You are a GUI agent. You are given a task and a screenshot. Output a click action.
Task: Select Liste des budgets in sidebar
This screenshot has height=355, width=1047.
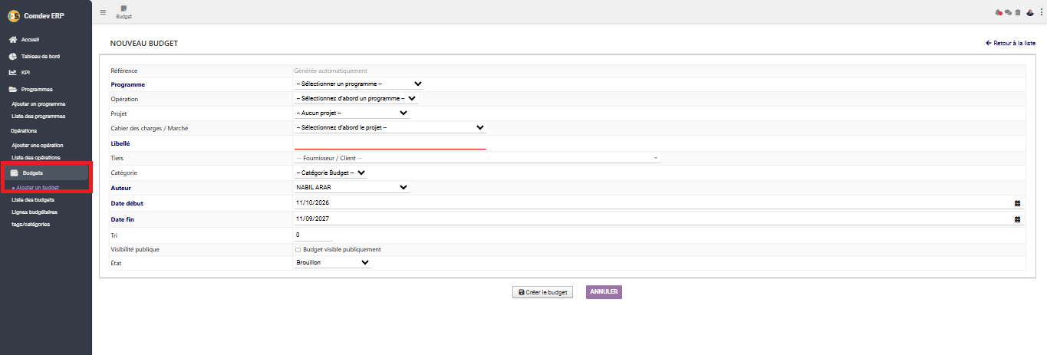coord(33,199)
